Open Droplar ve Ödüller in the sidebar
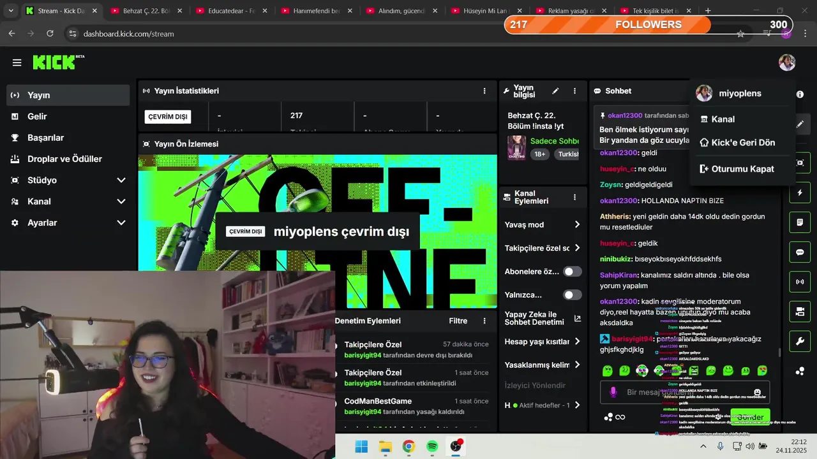 click(x=68, y=159)
